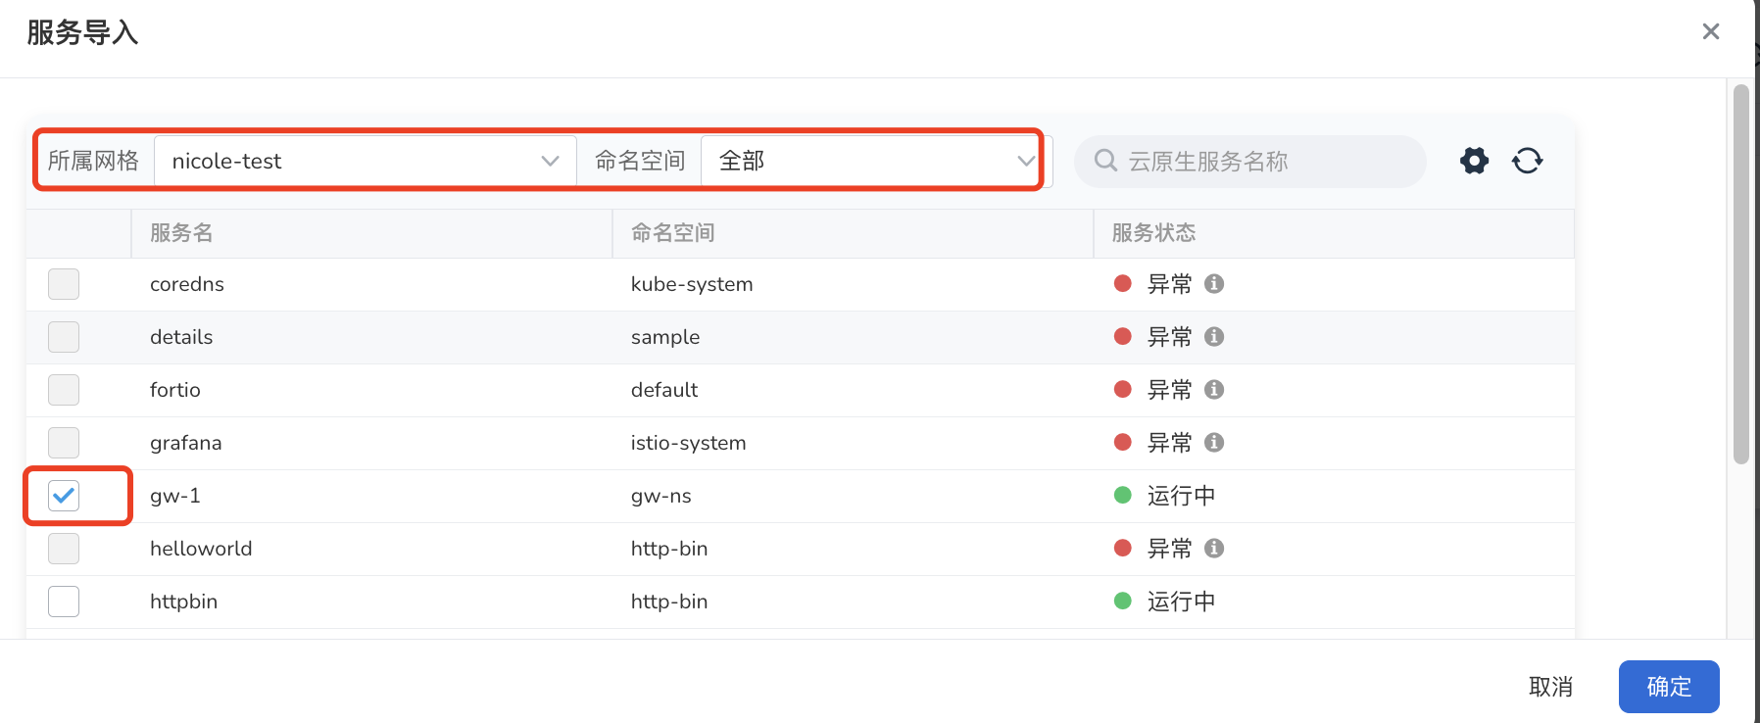The width and height of the screenshot is (1760, 723).
Task: Click the 异常 status of coredns
Action: tap(1170, 284)
